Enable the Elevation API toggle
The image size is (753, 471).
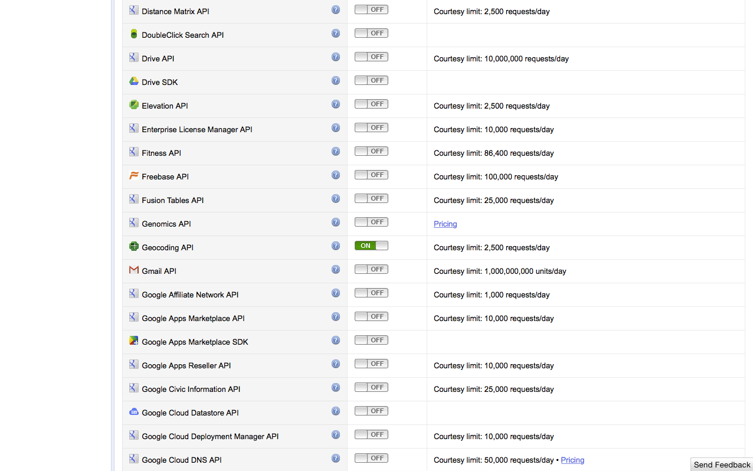pos(371,104)
